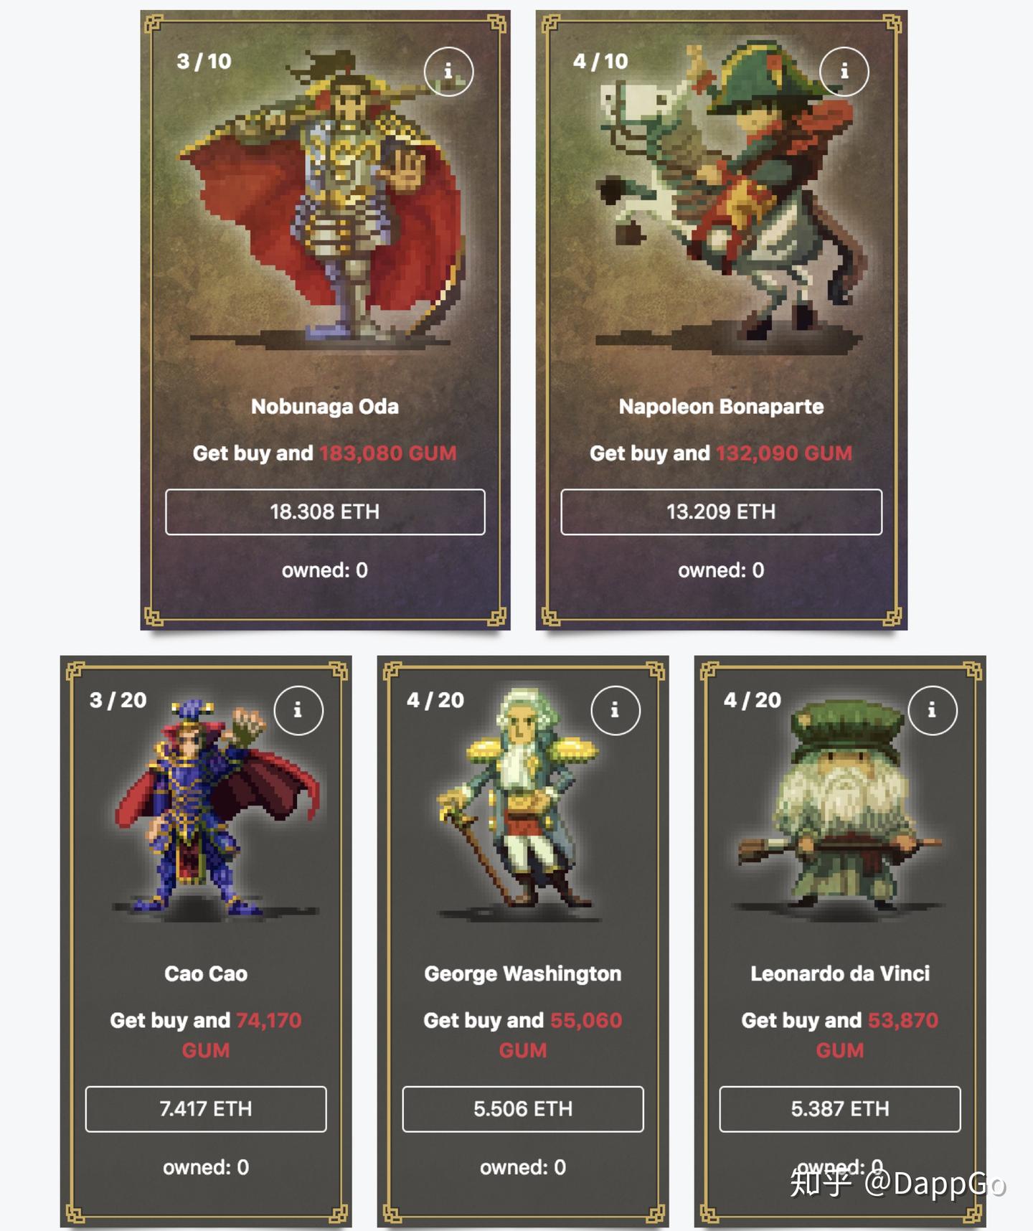The image size is (1033, 1231).
Task: Buy Leonardo da Vinci for 5.387 ETH
Action: point(840,1109)
